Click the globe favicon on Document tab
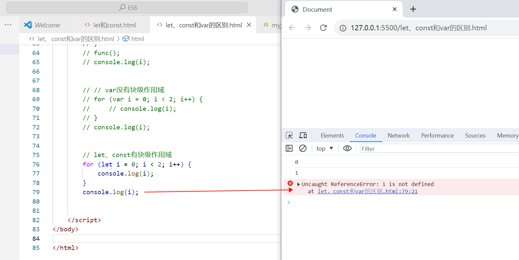This screenshot has width=519, height=260. click(295, 9)
